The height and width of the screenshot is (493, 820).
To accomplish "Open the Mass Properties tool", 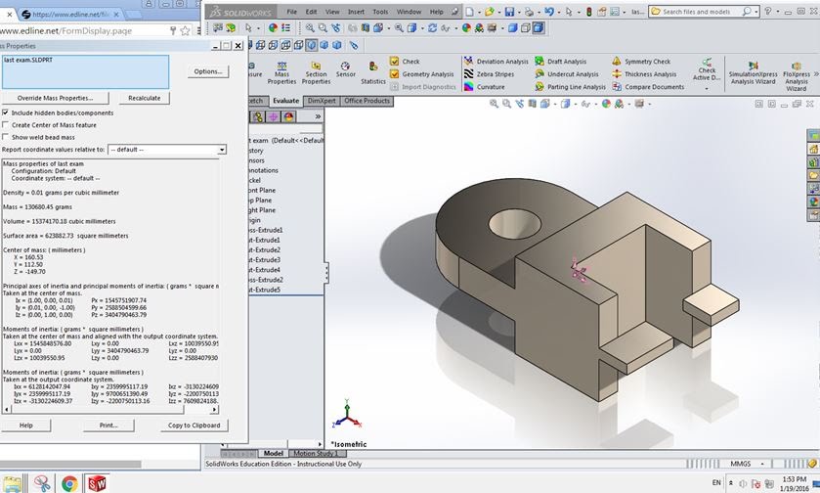I will point(281,73).
